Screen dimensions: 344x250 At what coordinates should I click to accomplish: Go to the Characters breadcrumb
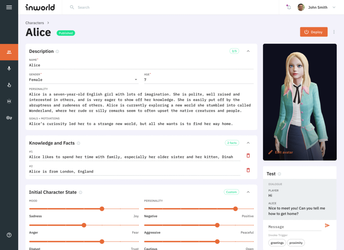click(x=35, y=23)
